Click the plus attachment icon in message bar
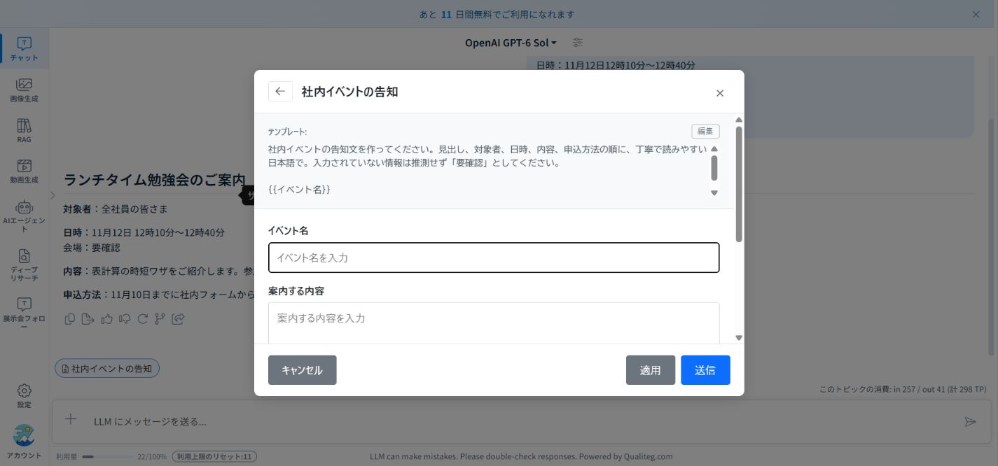This screenshot has width=998, height=466. click(x=70, y=420)
